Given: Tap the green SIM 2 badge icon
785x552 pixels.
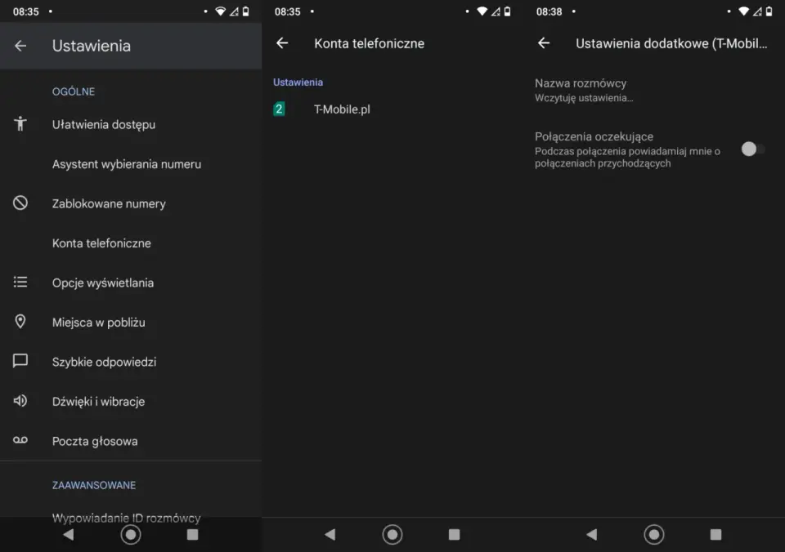Looking at the screenshot, I should pyautogui.click(x=279, y=109).
